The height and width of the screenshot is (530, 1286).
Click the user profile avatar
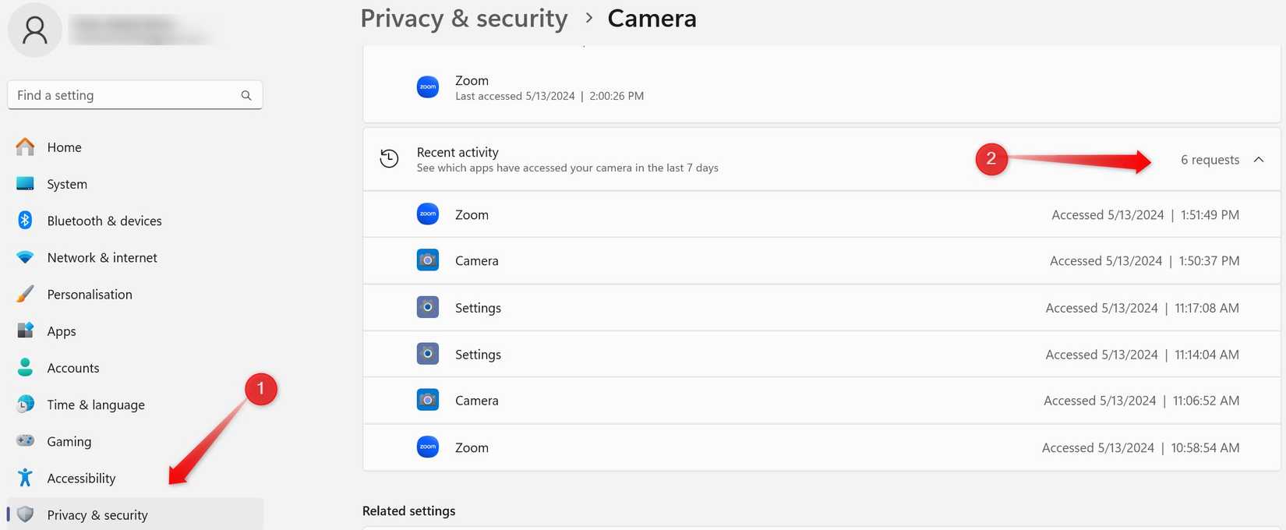tap(34, 30)
